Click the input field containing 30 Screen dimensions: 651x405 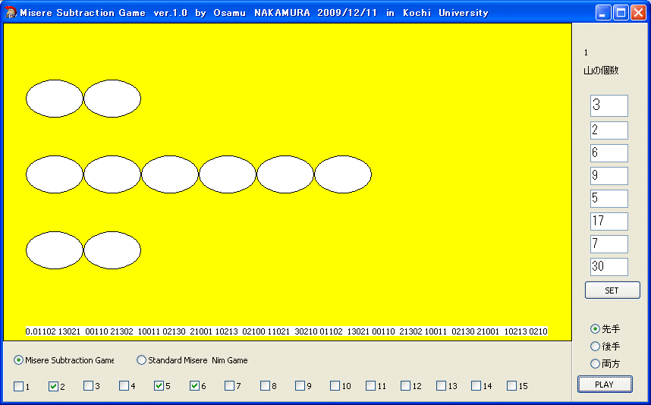(x=609, y=267)
